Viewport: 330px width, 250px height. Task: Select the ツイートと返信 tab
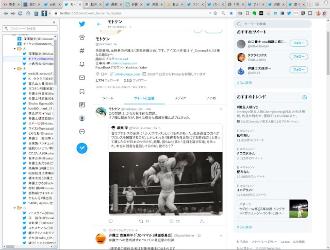[144, 98]
